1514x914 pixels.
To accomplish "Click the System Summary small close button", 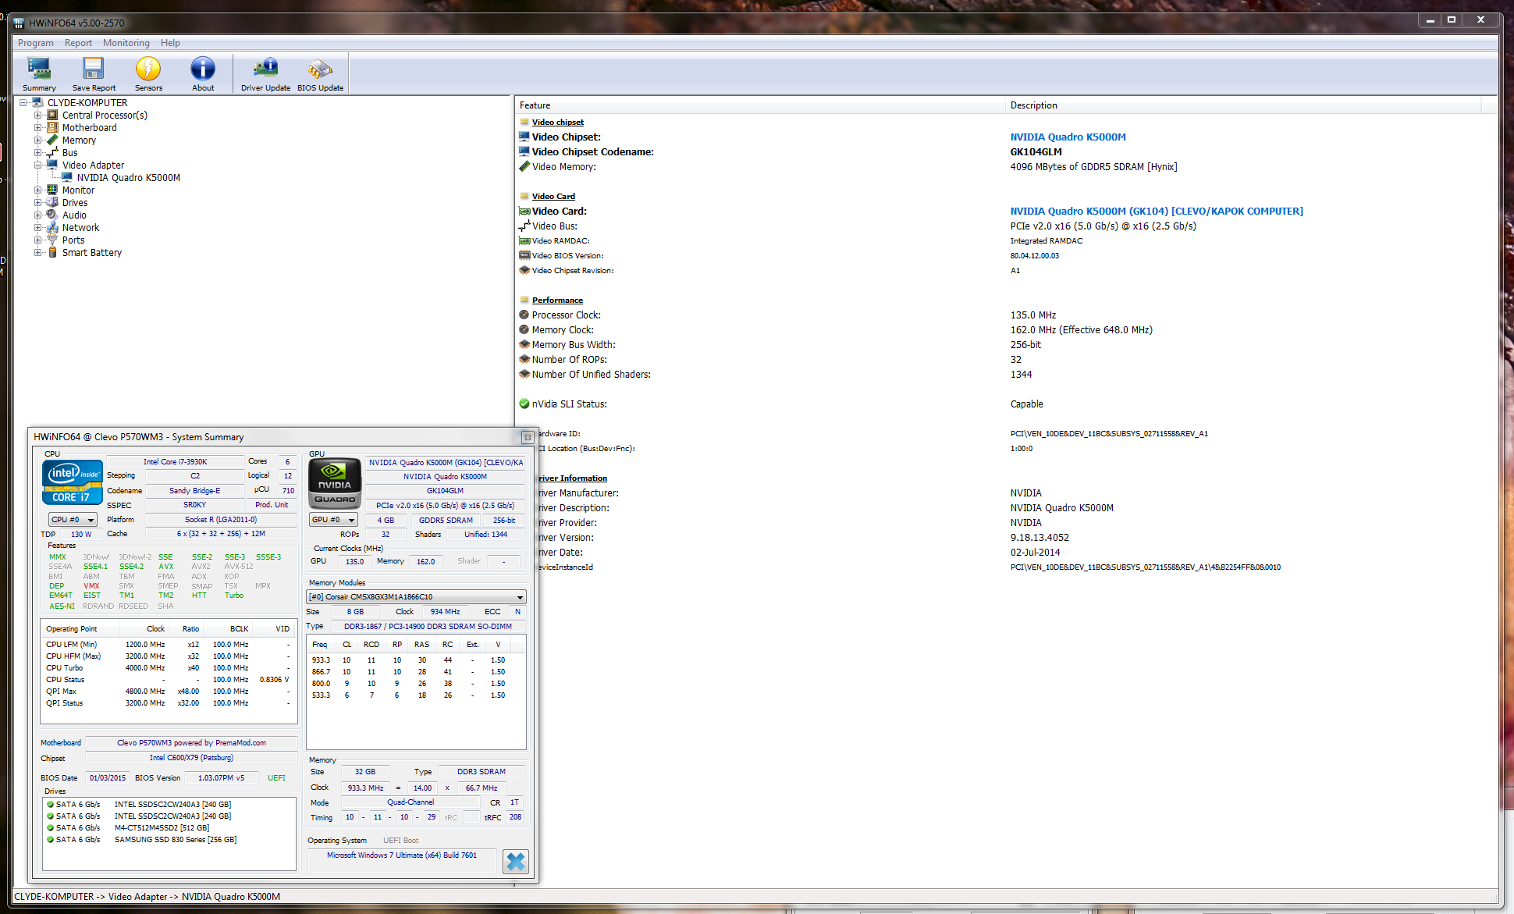I will click(x=528, y=437).
